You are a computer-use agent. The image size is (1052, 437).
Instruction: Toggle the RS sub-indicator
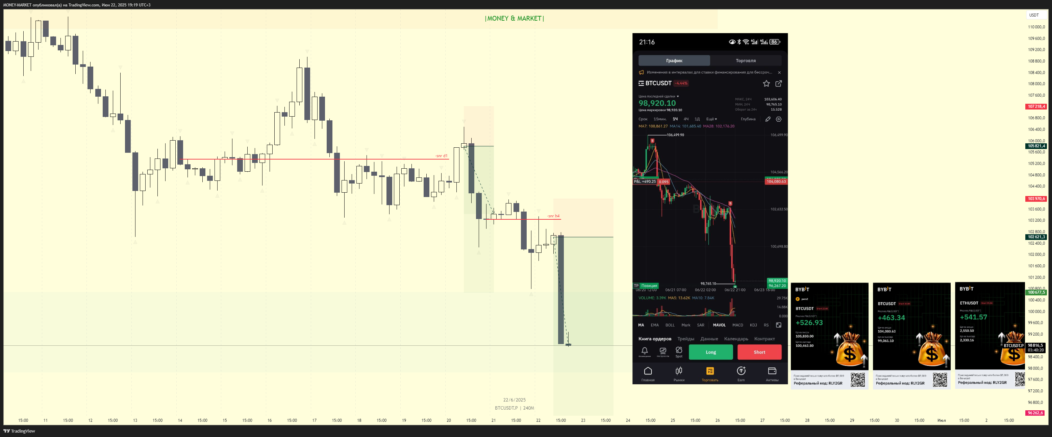(766, 325)
